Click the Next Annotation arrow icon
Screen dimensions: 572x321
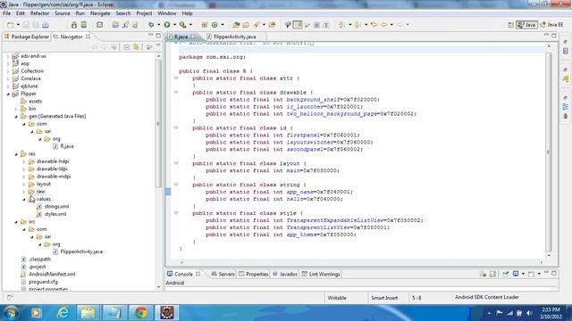[341, 25]
